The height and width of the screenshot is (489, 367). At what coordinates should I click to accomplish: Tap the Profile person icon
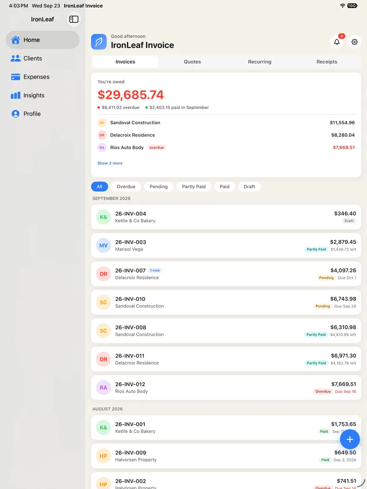(x=15, y=114)
